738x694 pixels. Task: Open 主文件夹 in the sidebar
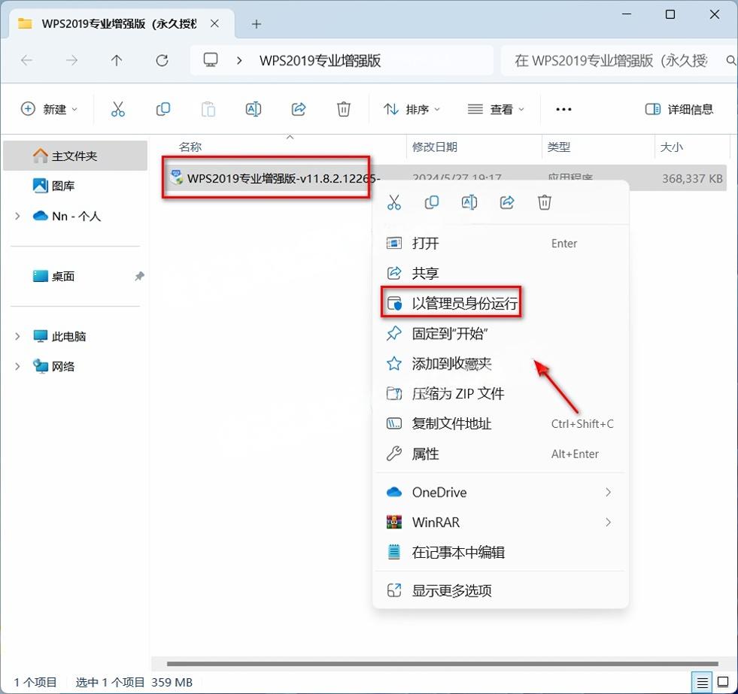pos(74,156)
